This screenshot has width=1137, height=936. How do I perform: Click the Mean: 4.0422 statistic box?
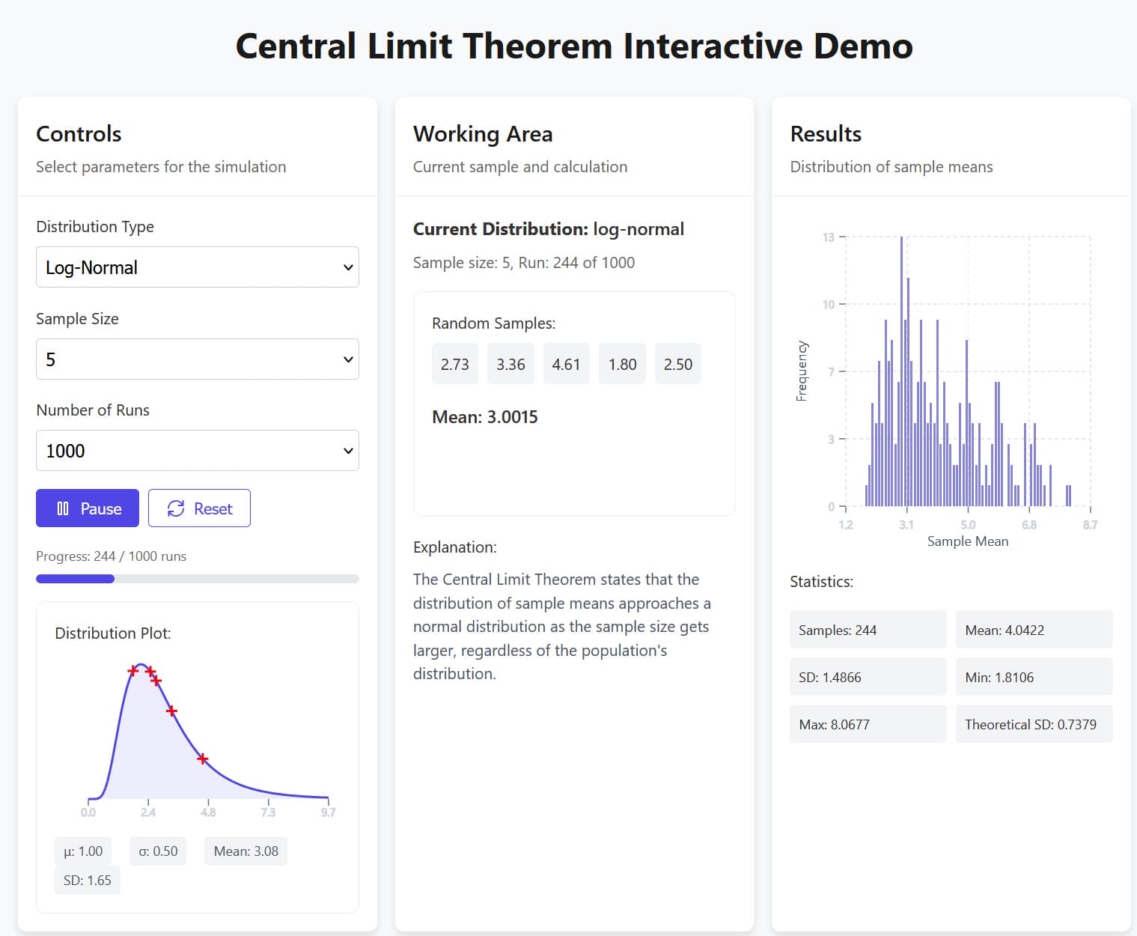click(x=1033, y=630)
